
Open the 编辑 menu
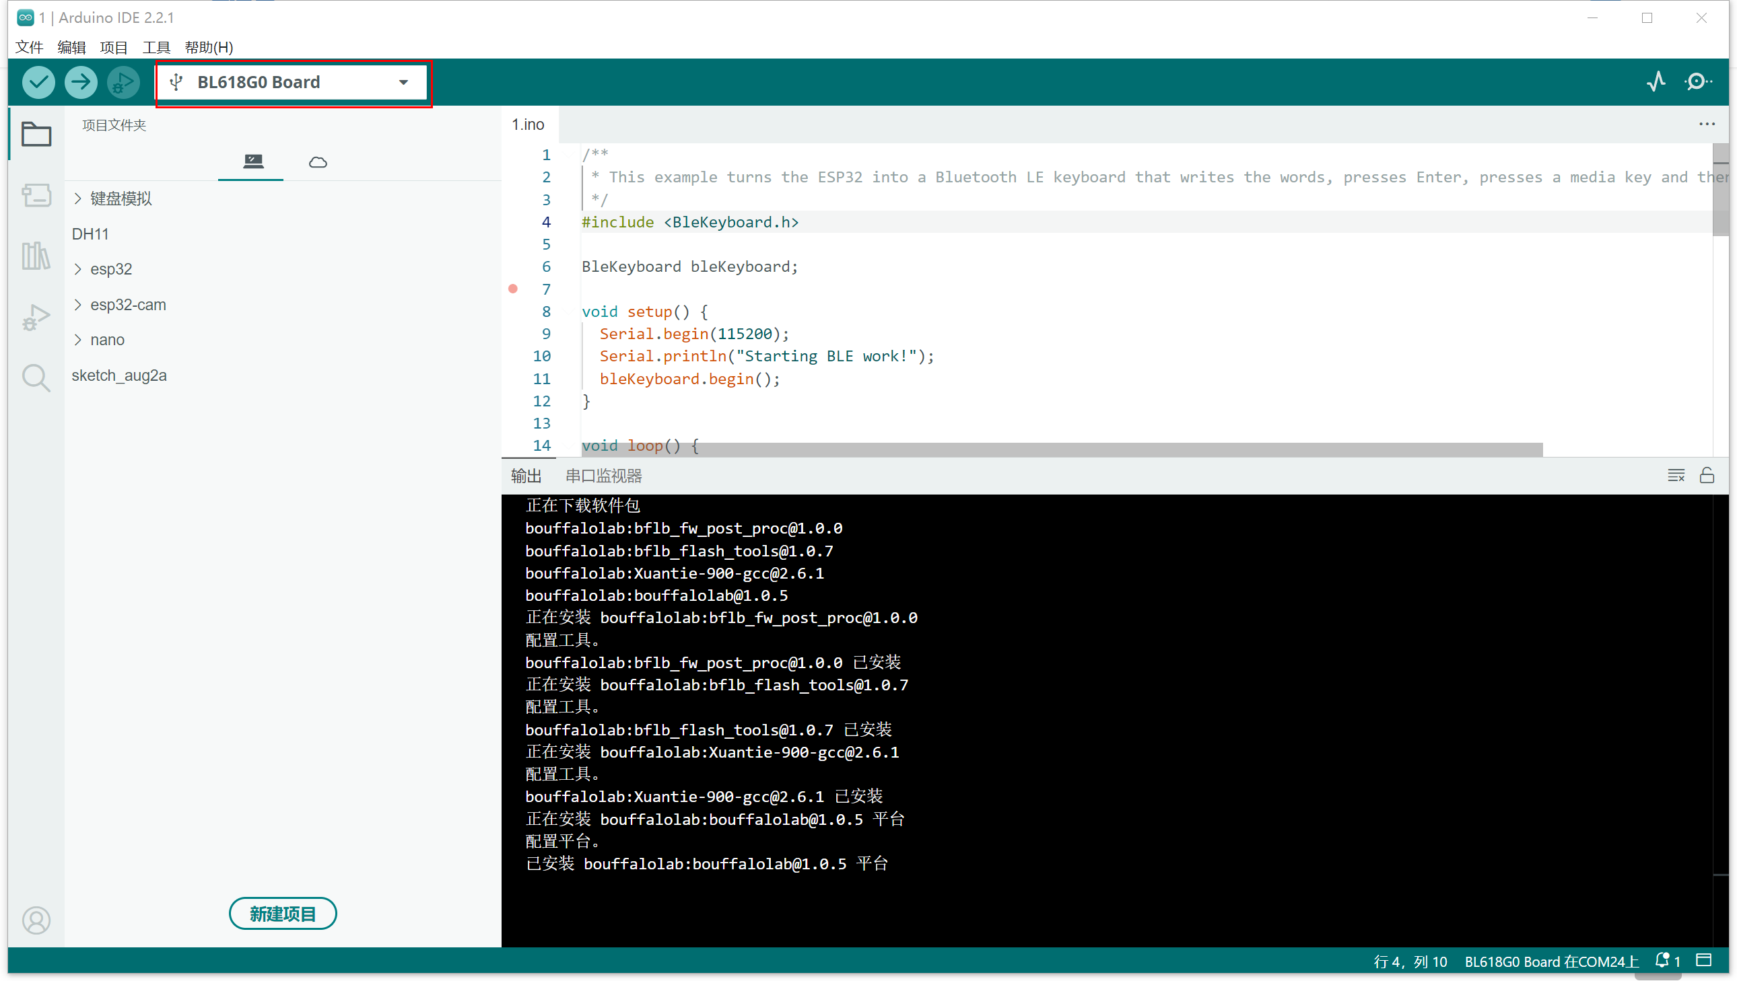pyautogui.click(x=71, y=47)
